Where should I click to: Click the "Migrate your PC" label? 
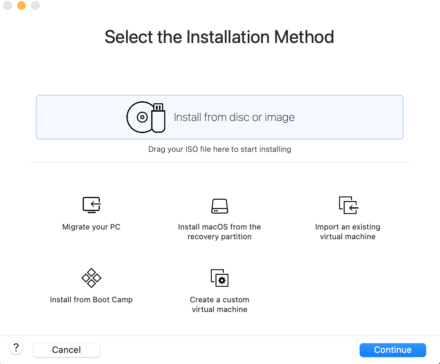pos(91,227)
